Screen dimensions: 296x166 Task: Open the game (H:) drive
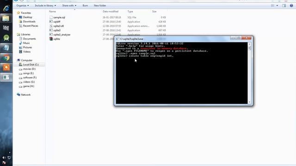[x=27, y=86]
